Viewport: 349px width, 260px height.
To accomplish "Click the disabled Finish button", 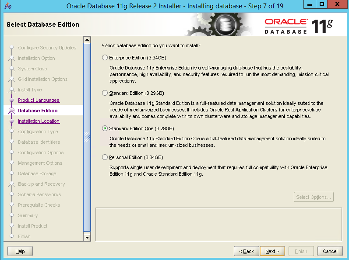I will click(301, 251).
